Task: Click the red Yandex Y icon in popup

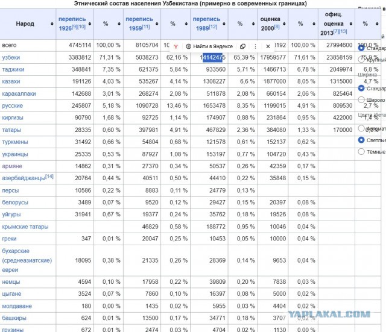Action: point(176,46)
